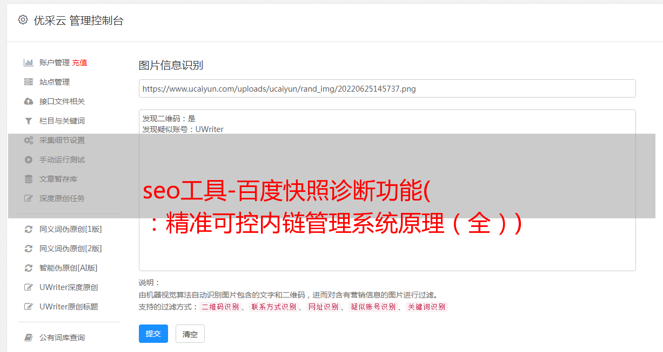Image resolution: width=663 pixels, height=352 pixels.
Task: Click the refresh icon for 智能伪原创[AI版]
Action: 29,268
